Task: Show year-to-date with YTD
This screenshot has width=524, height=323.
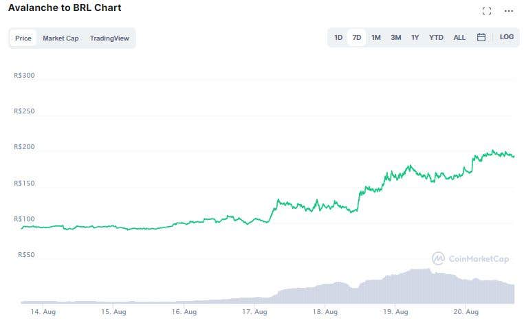Action: coord(436,38)
